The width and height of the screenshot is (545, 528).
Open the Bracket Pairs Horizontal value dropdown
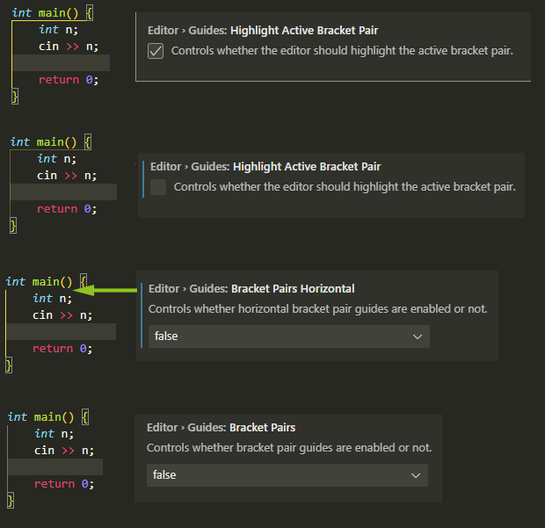pyautogui.click(x=289, y=336)
